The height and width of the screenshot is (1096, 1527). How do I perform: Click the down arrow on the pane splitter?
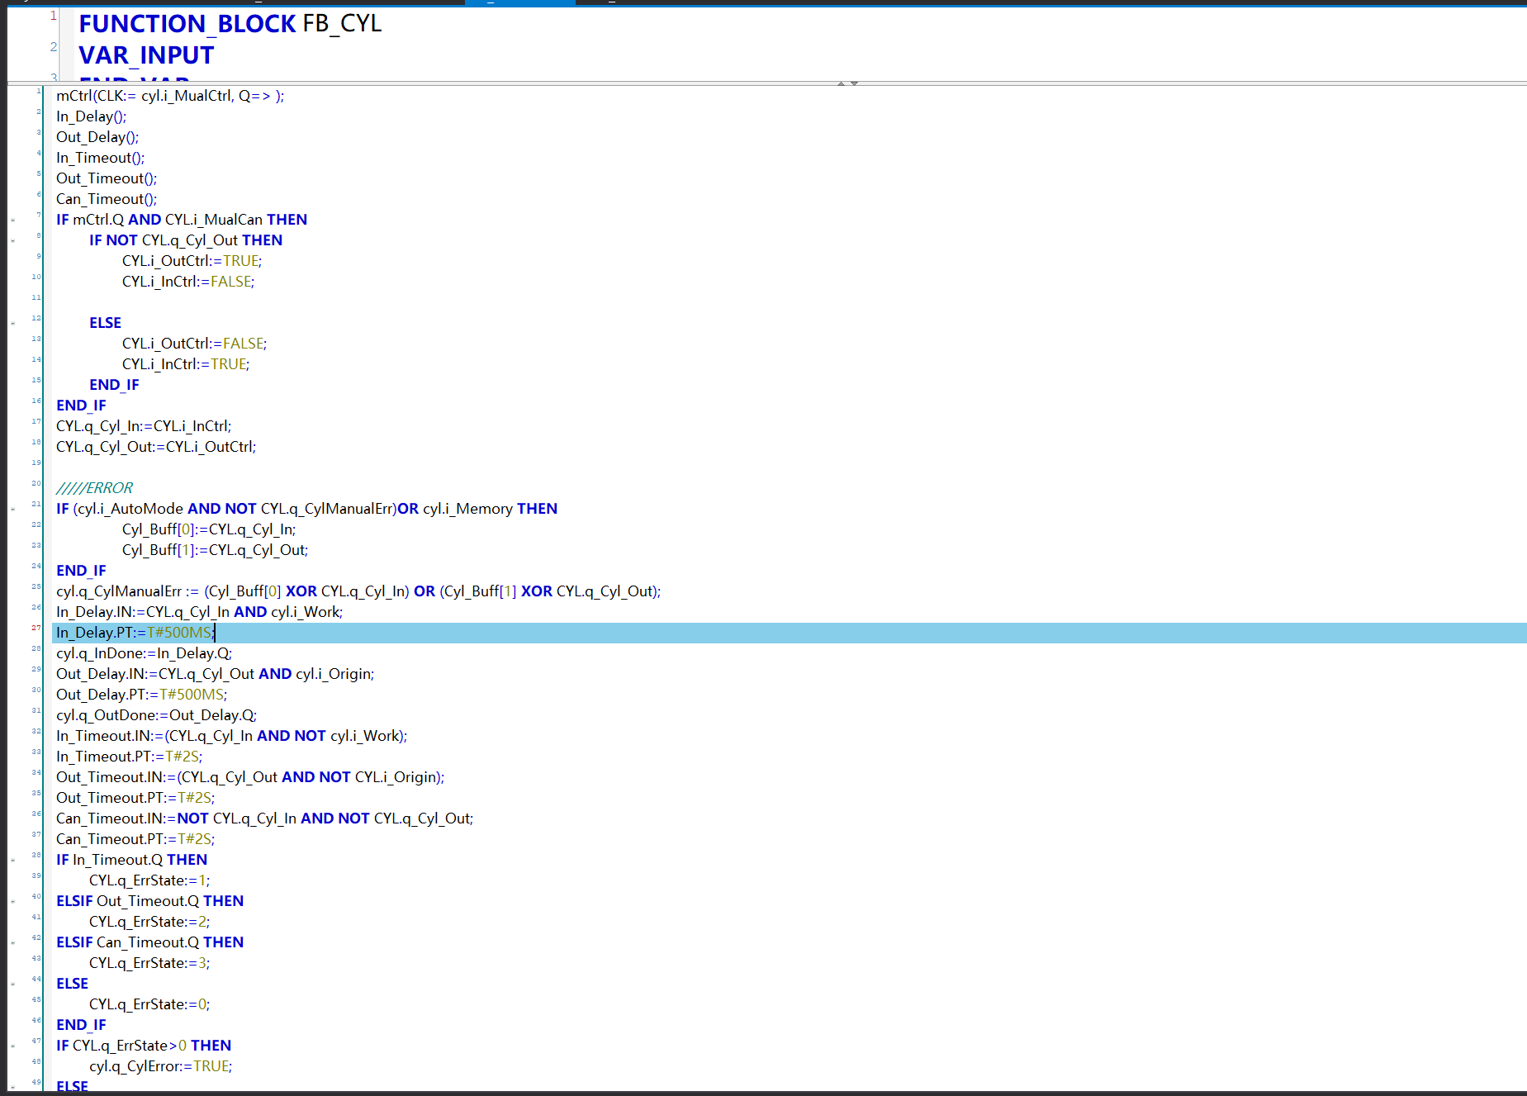(855, 83)
